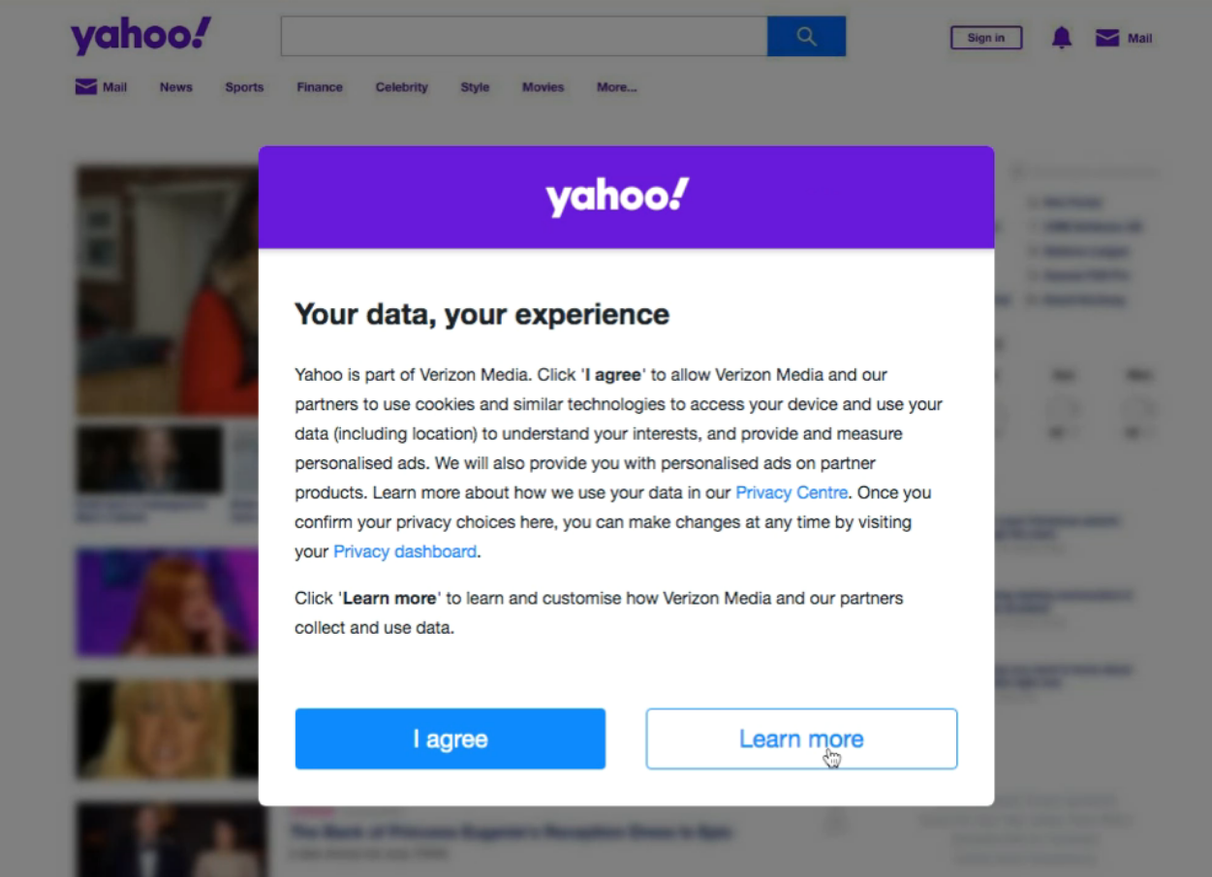
Task: Click the magnifying glass search button
Action: (806, 37)
